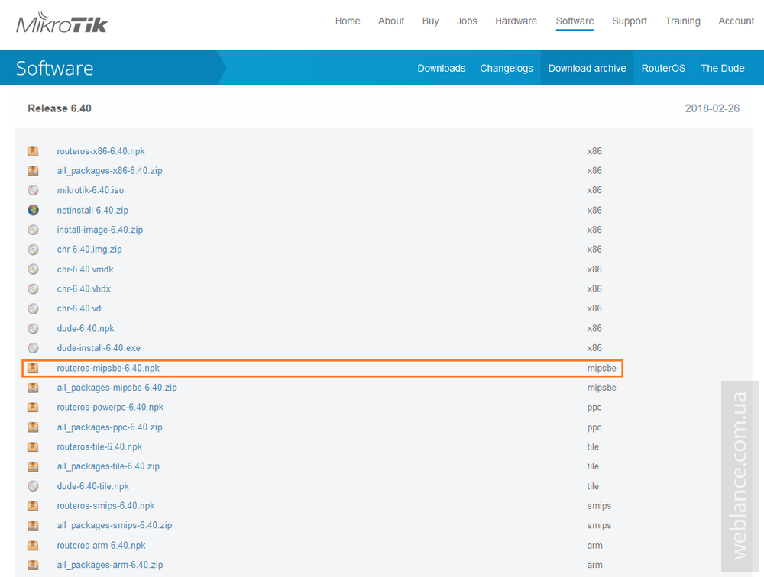Select The Dude tab
The height and width of the screenshot is (577, 764).
point(722,68)
